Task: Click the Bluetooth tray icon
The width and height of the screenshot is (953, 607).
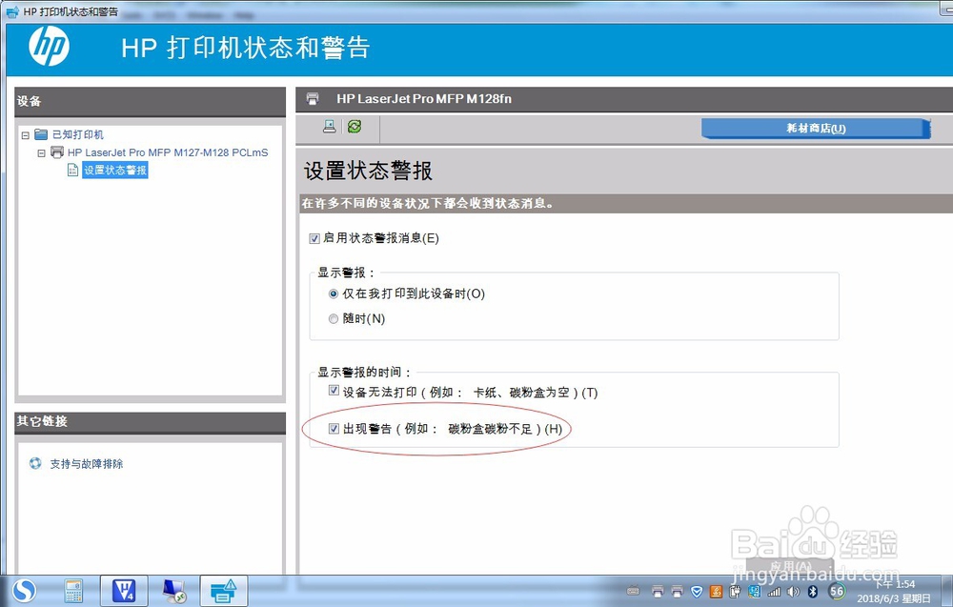Action: coord(813,591)
